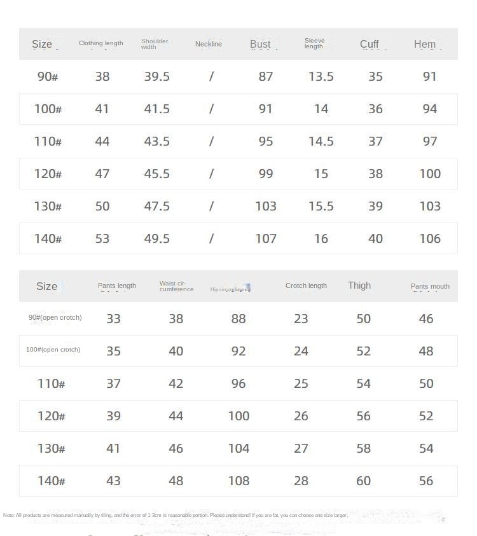Viewport: 477px width, 536px height.
Task: Click the Clothing length column header
Action: [x=100, y=43]
